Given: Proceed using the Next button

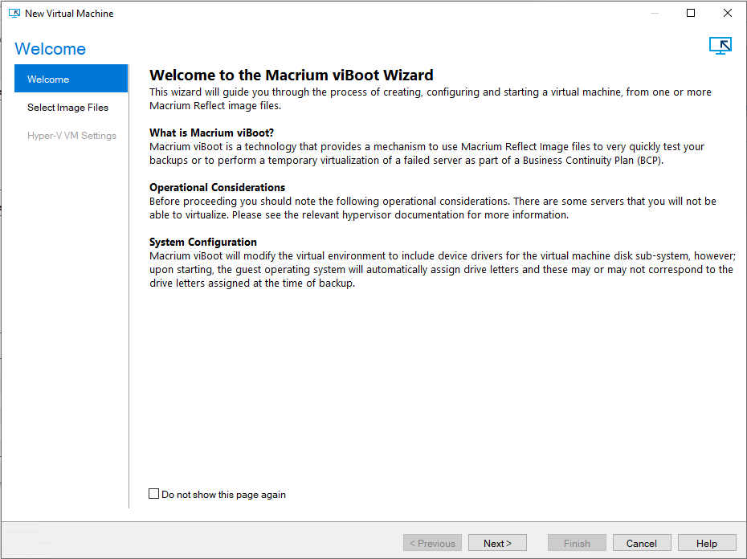Looking at the screenshot, I should point(497,542).
